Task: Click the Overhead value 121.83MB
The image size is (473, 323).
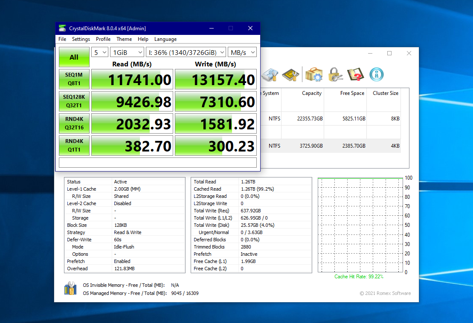Action: pos(124,269)
